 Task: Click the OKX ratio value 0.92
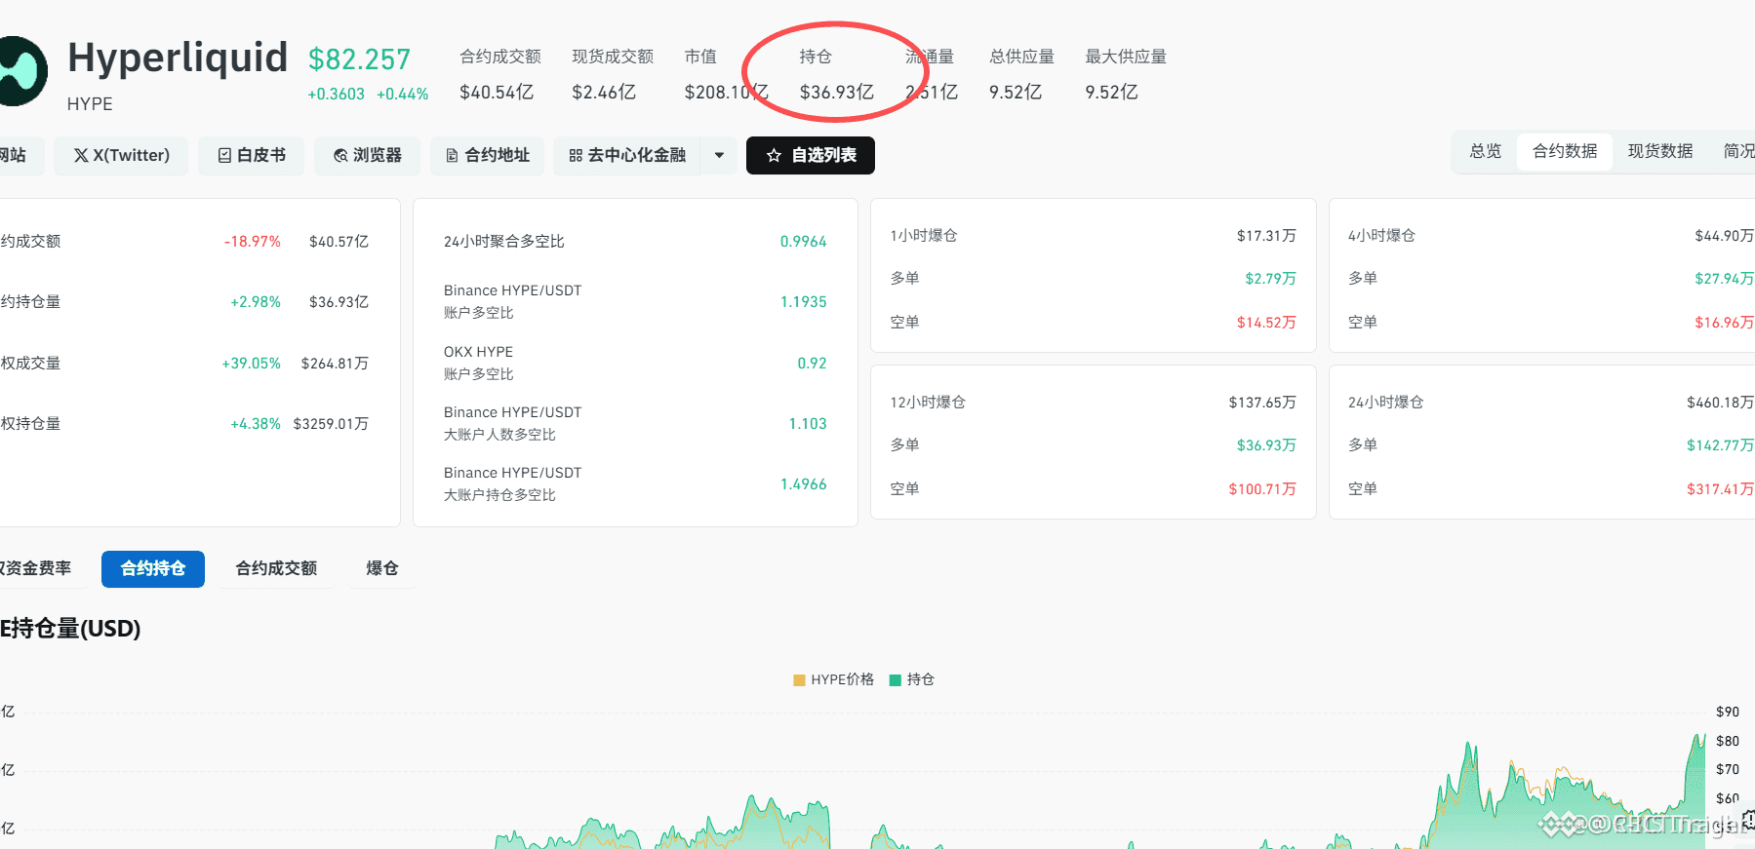(x=812, y=364)
